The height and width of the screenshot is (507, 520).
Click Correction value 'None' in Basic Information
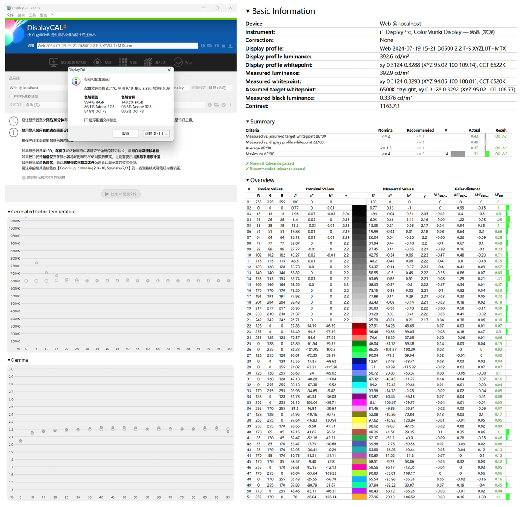(x=387, y=40)
